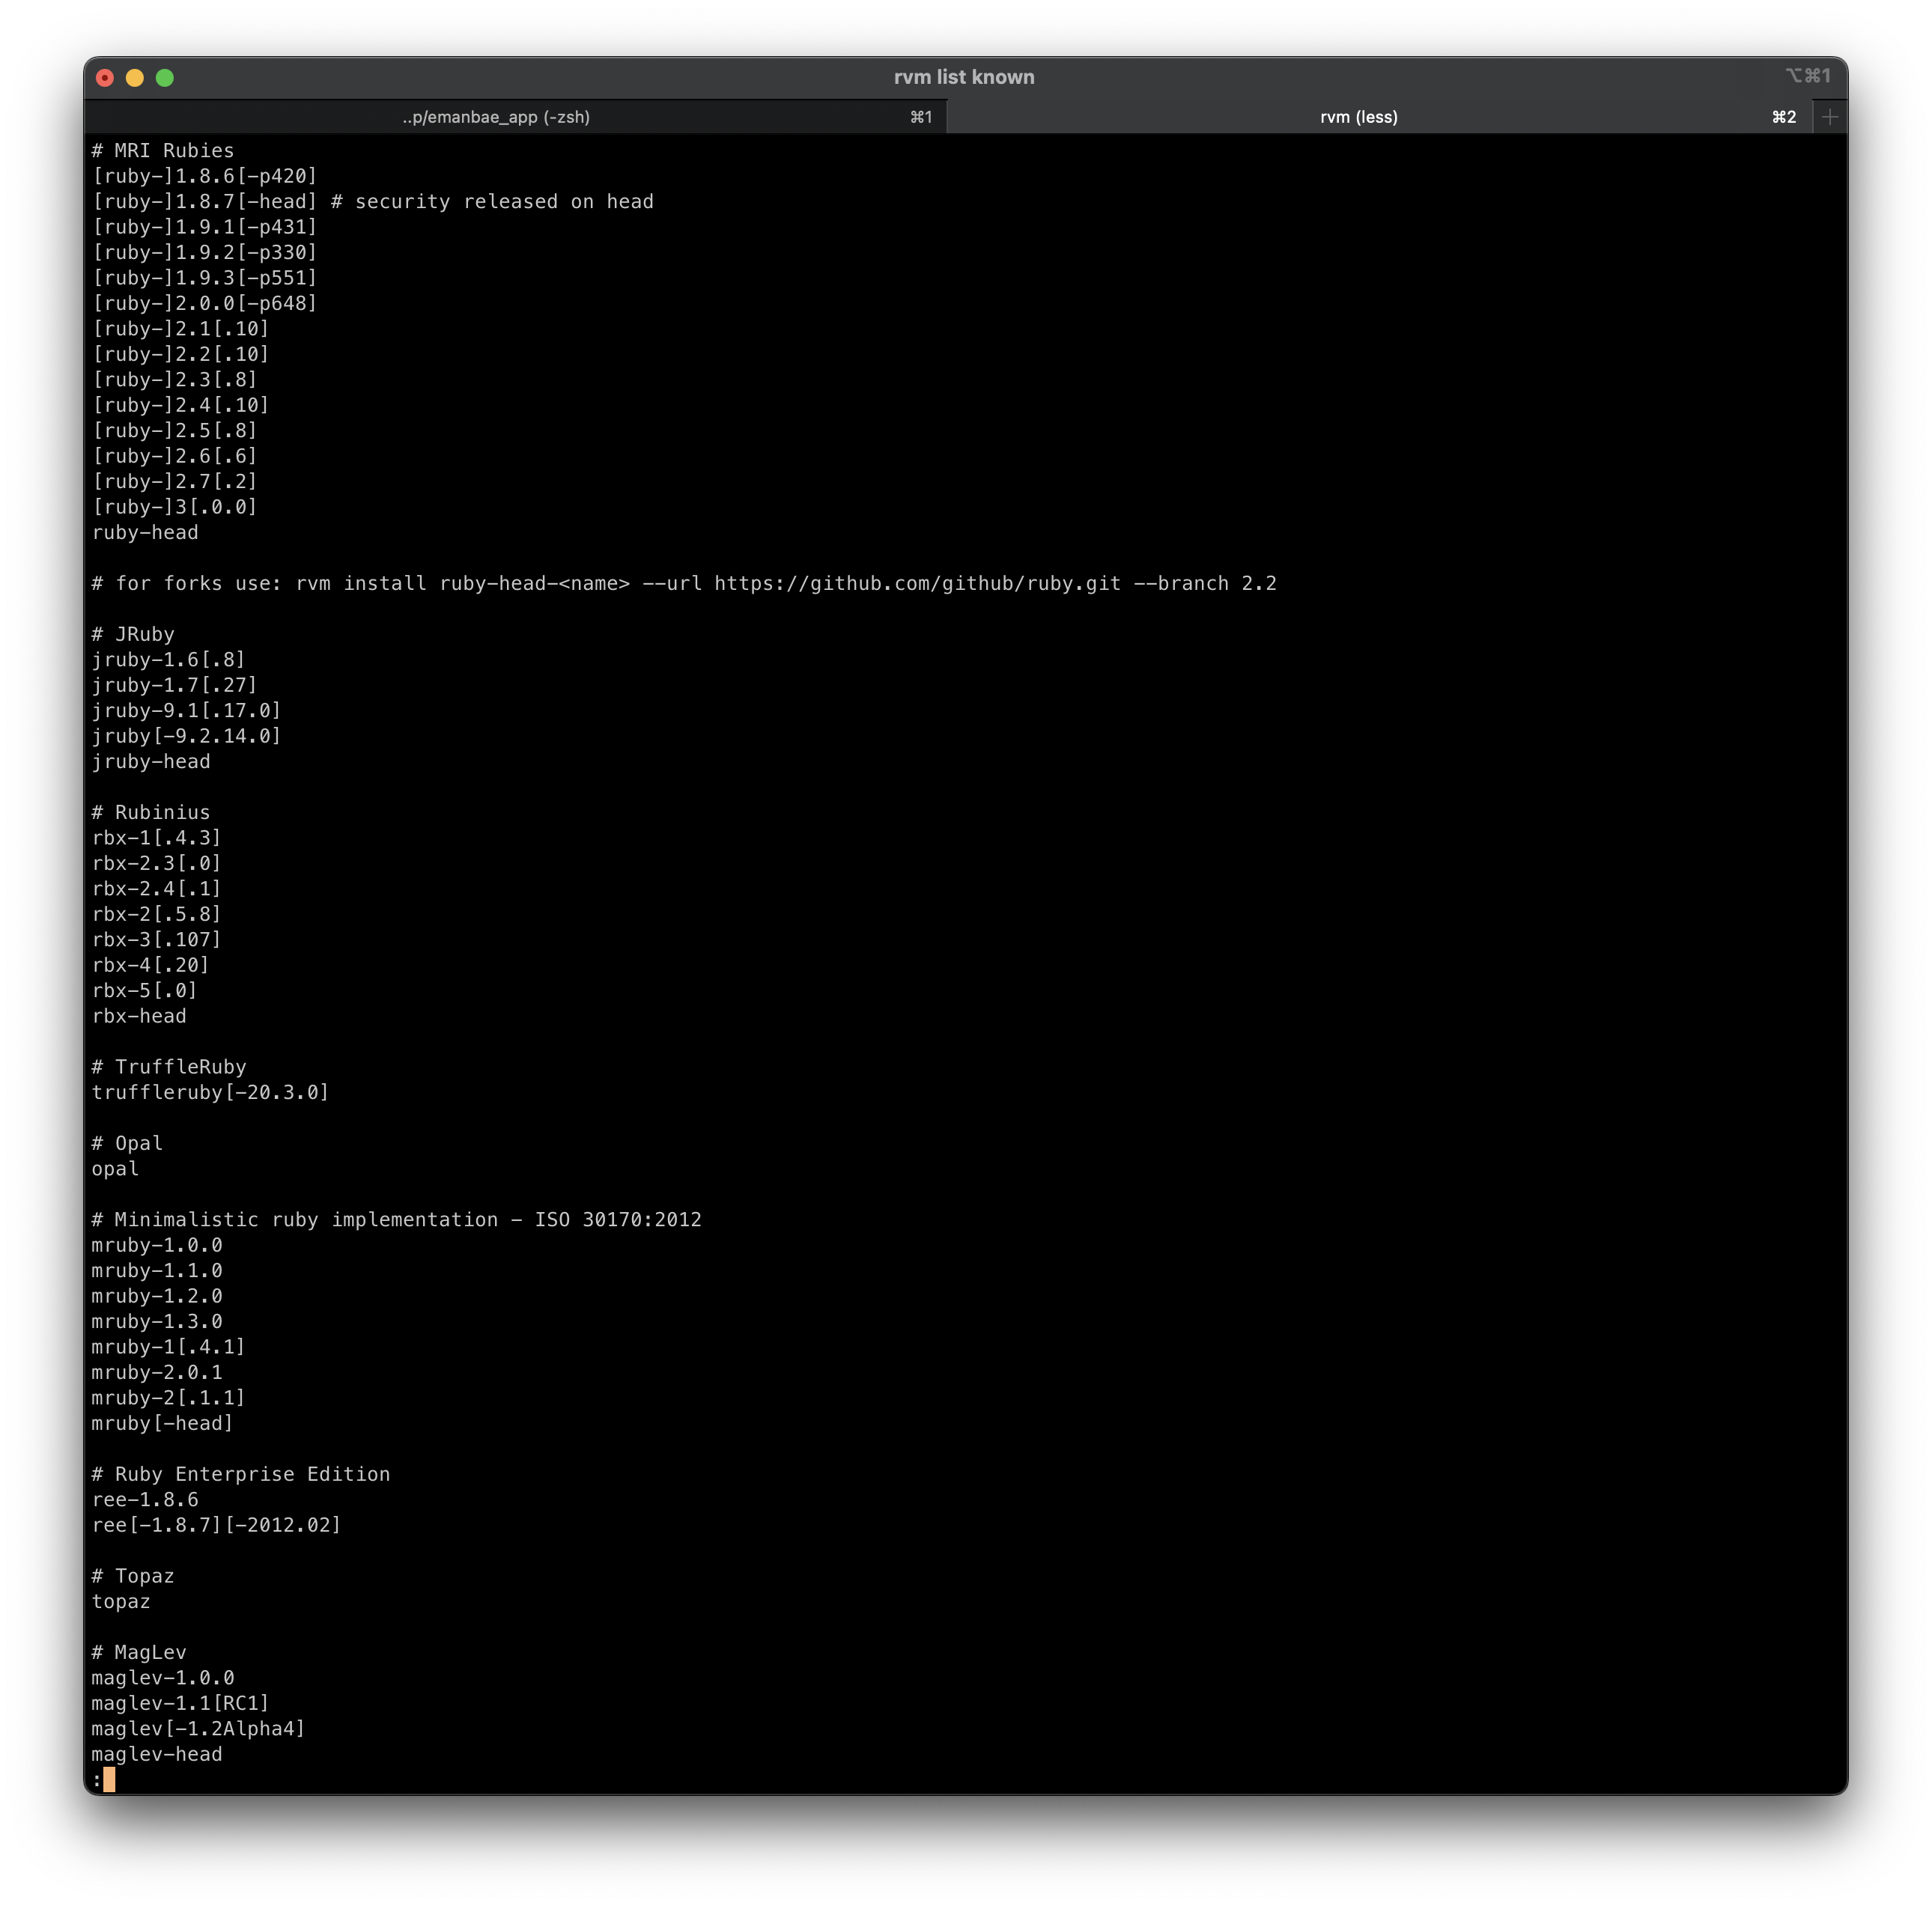Image resolution: width=1932 pixels, height=1906 pixels.
Task: Click the 'ruby-head' line
Action: pos(145,533)
